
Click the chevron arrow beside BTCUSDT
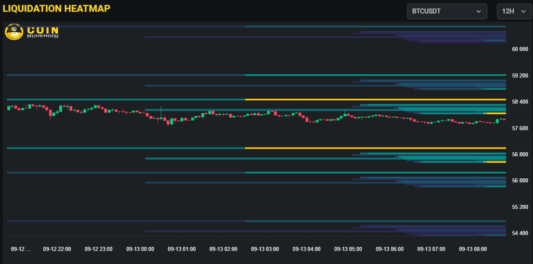pyautogui.click(x=478, y=11)
